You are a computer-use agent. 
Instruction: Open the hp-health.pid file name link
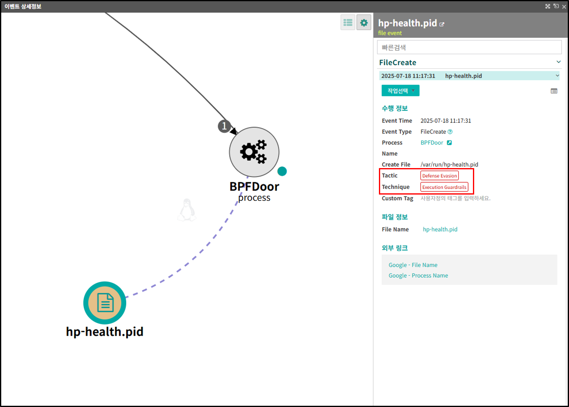click(440, 230)
